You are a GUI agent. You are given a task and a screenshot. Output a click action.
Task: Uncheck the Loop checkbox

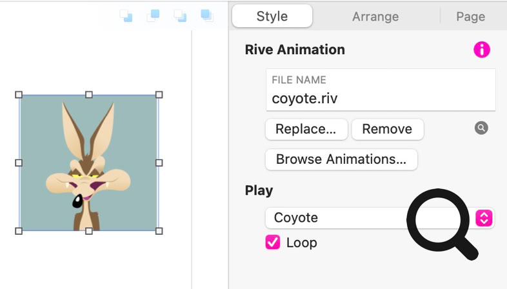pyautogui.click(x=273, y=243)
